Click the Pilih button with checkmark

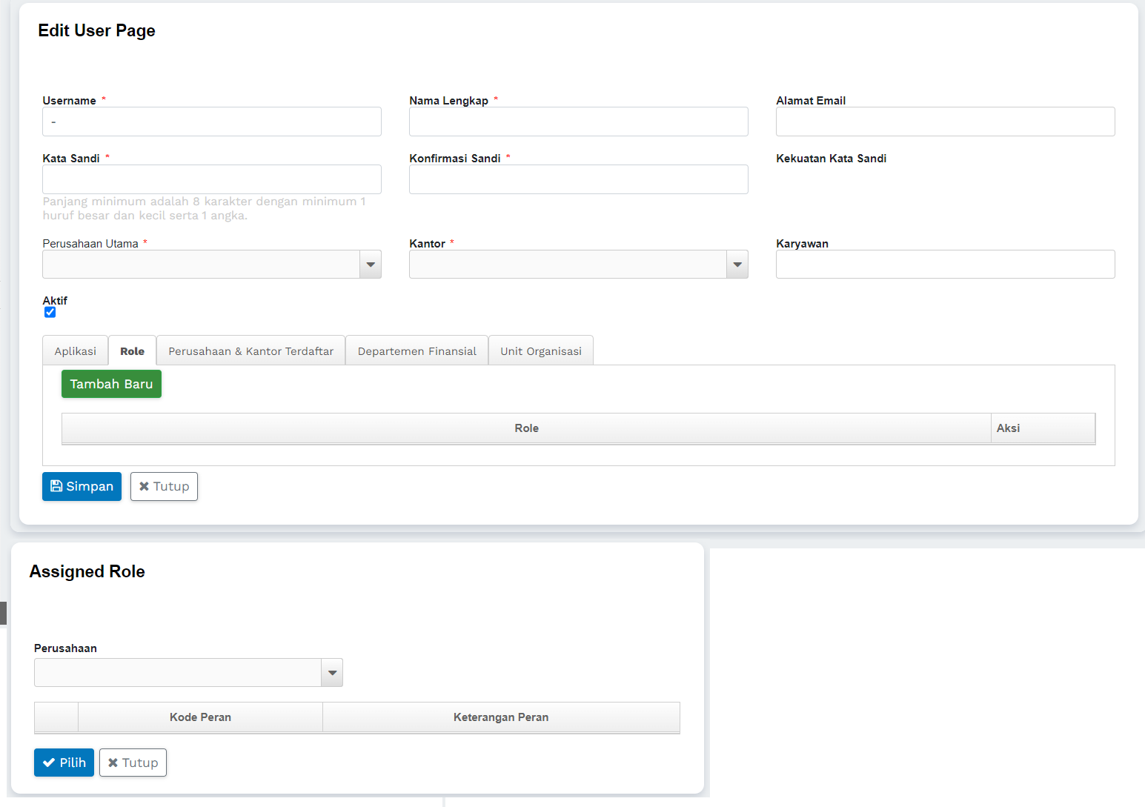[64, 763]
